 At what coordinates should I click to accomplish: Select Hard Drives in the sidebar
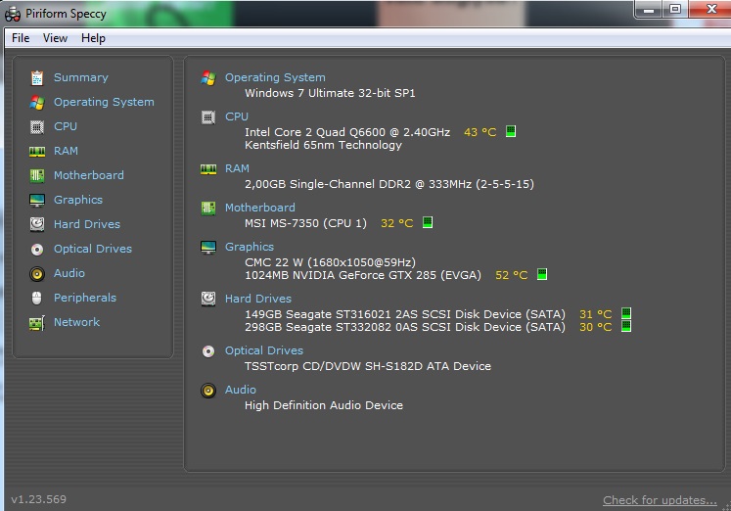(87, 224)
